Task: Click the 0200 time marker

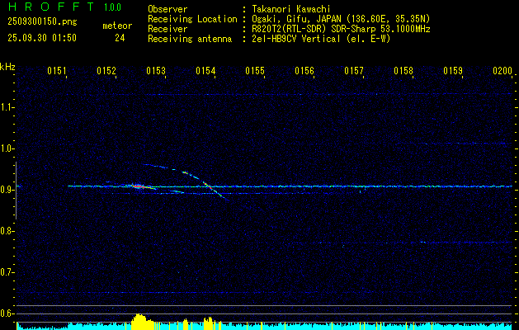Action: pyautogui.click(x=502, y=71)
